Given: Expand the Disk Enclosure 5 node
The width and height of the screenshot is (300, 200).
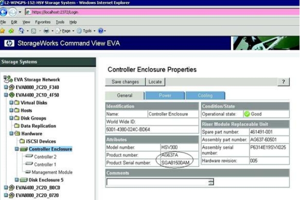Looking at the screenshot, I should coord(17,180).
